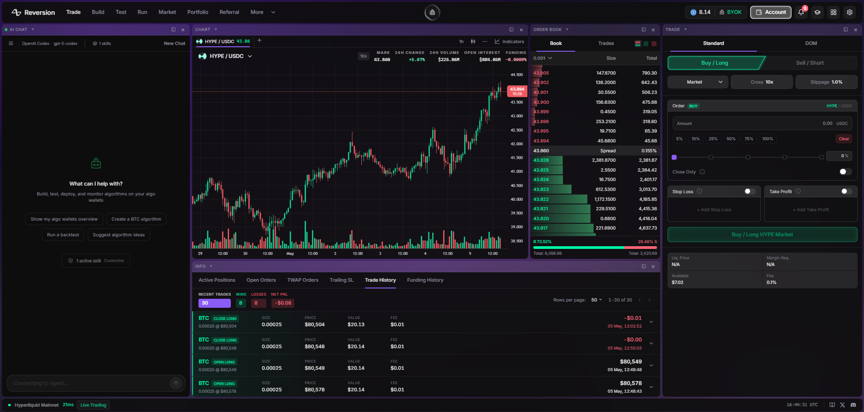Click Show my algo wallets overview
This screenshot has height=412, width=864.
64,219
